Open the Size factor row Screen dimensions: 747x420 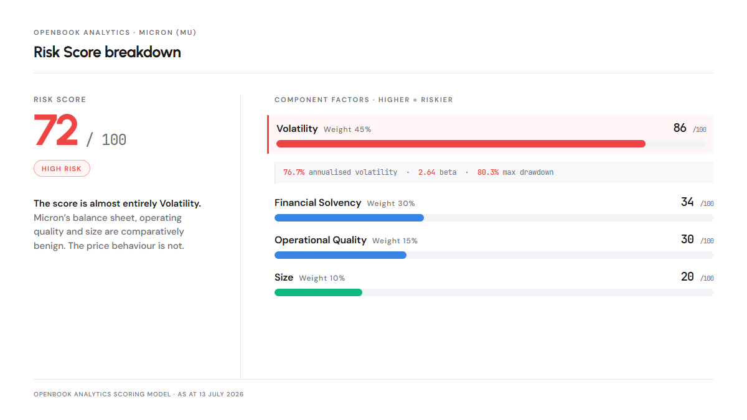[x=494, y=284]
